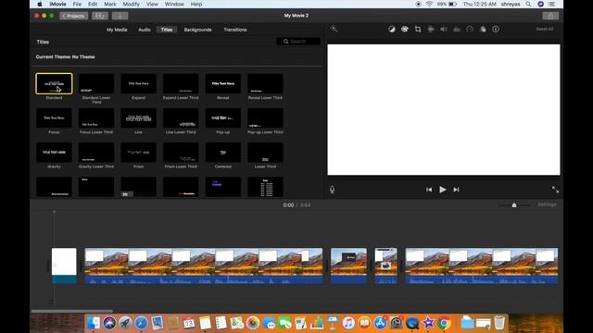Select the white background clip in timeline

pyautogui.click(x=64, y=265)
